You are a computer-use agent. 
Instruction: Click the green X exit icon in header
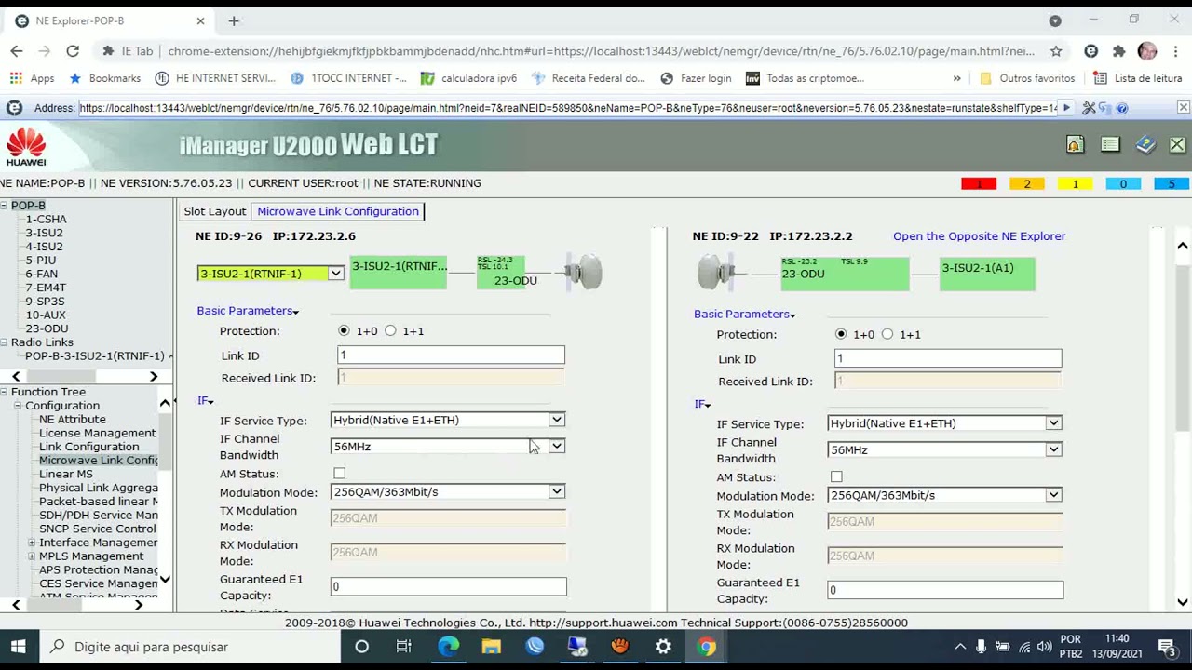pos(1177,145)
